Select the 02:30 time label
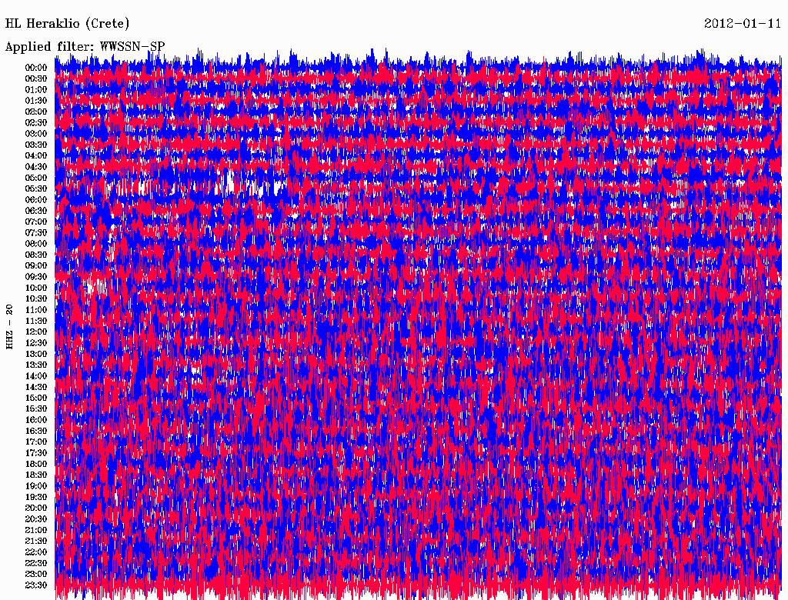 point(36,122)
